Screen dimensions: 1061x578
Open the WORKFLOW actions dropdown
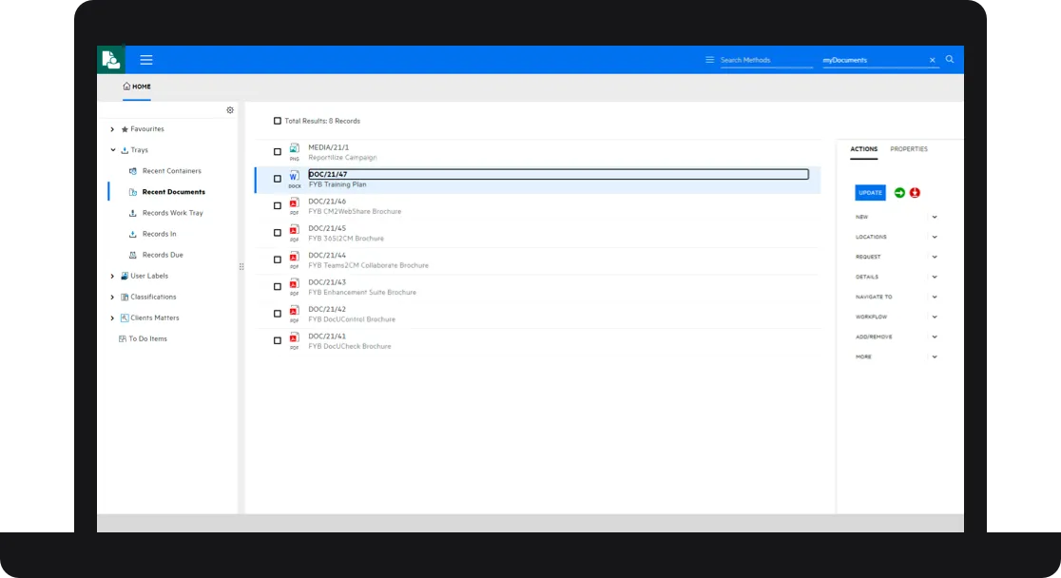pos(935,317)
